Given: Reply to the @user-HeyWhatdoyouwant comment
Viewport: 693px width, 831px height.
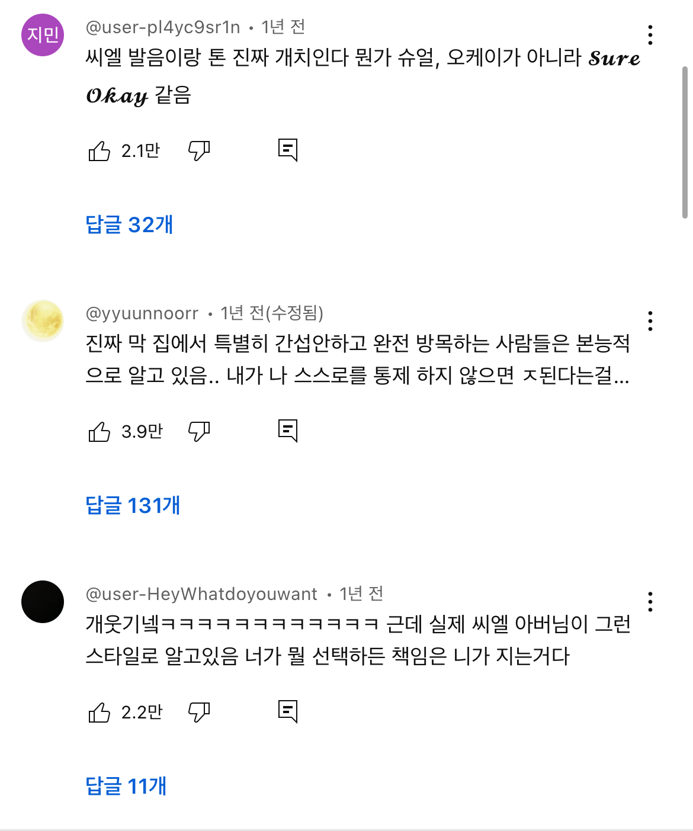Looking at the screenshot, I should point(288,712).
